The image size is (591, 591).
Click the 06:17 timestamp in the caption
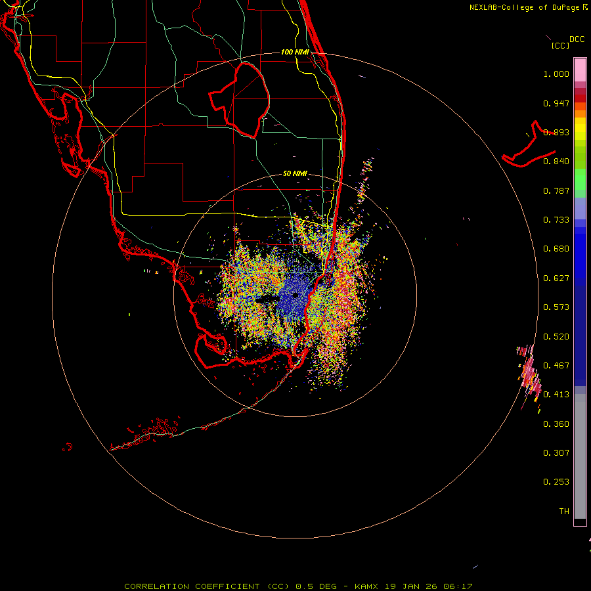(458, 586)
